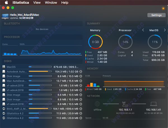Click 'No devices' text

[x=42, y=29]
